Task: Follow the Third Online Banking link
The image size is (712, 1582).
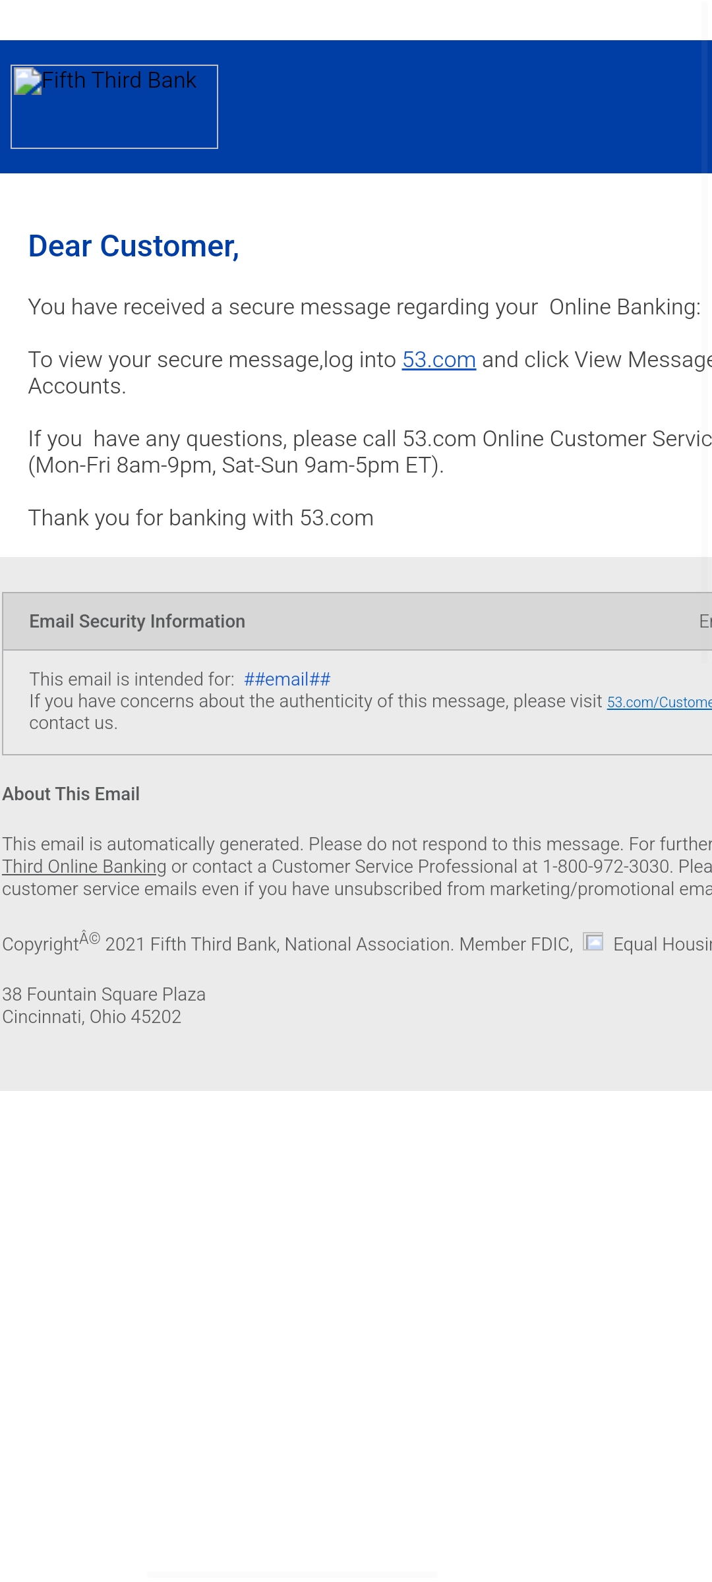Action: (x=84, y=867)
